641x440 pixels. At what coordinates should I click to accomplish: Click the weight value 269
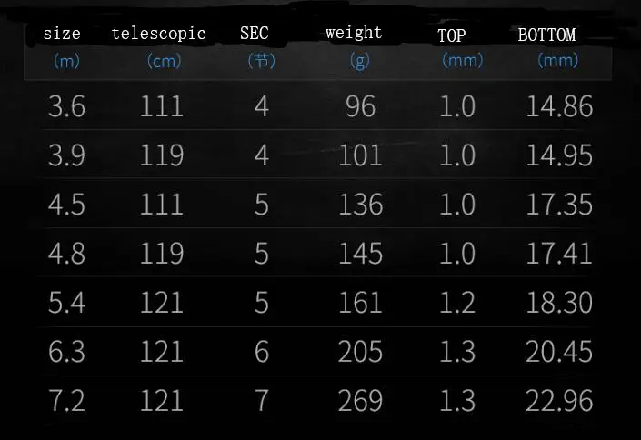point(360,400)
